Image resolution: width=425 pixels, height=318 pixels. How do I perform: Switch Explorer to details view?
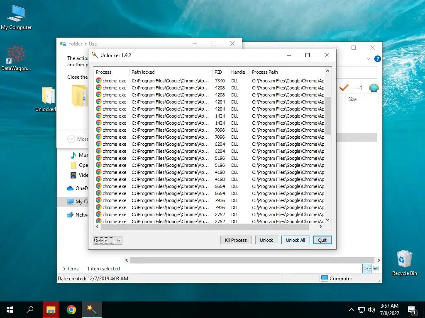coord(367,268)
